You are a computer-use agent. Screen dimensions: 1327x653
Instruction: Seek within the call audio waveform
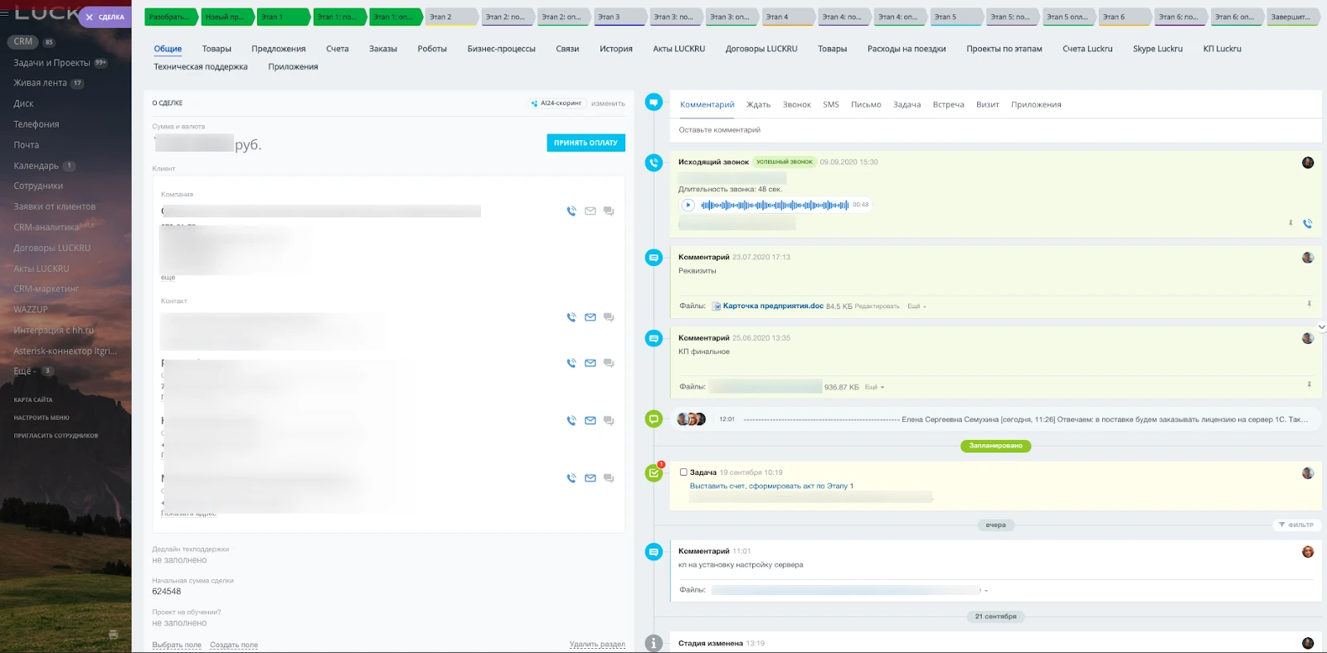774,205
